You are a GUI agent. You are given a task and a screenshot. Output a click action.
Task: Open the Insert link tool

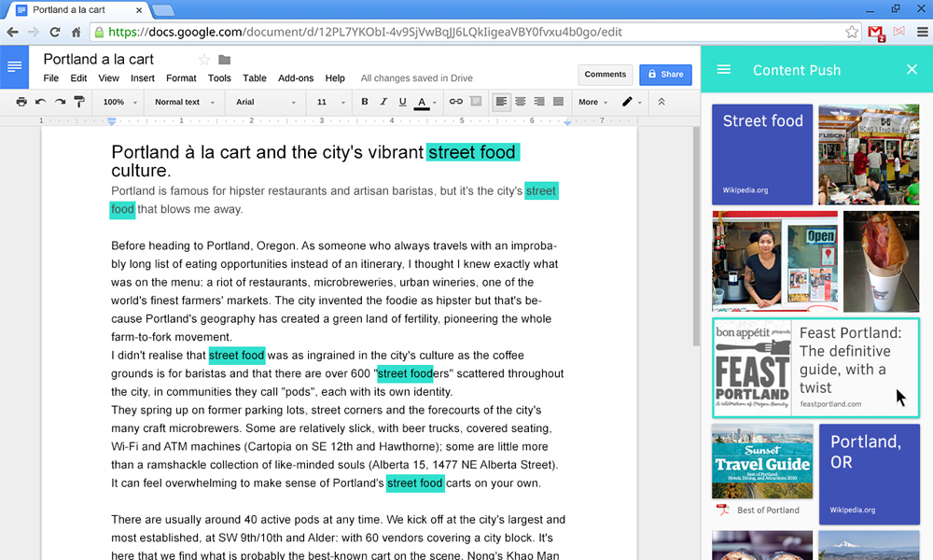pos(456,103)
